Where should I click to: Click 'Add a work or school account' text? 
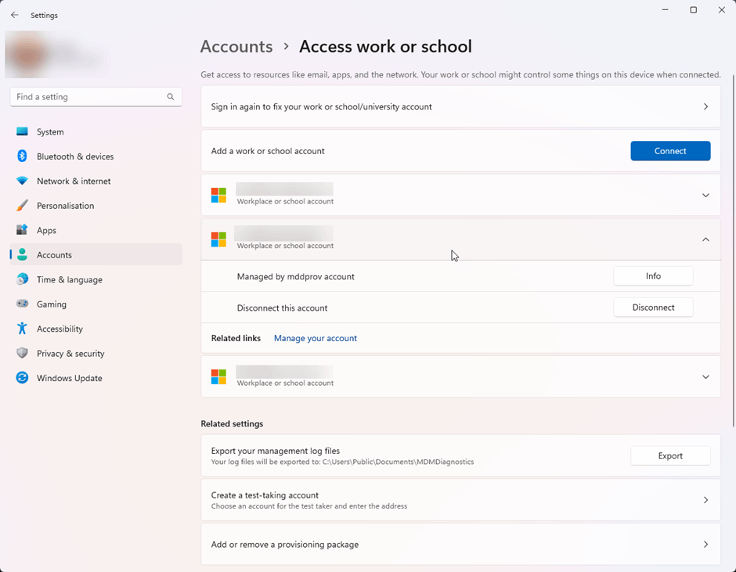(x=268, y=150)
